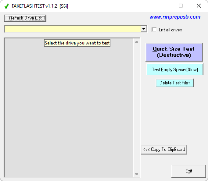Expand the drive list dropdown arrow
208x181 pixels.
144,29
